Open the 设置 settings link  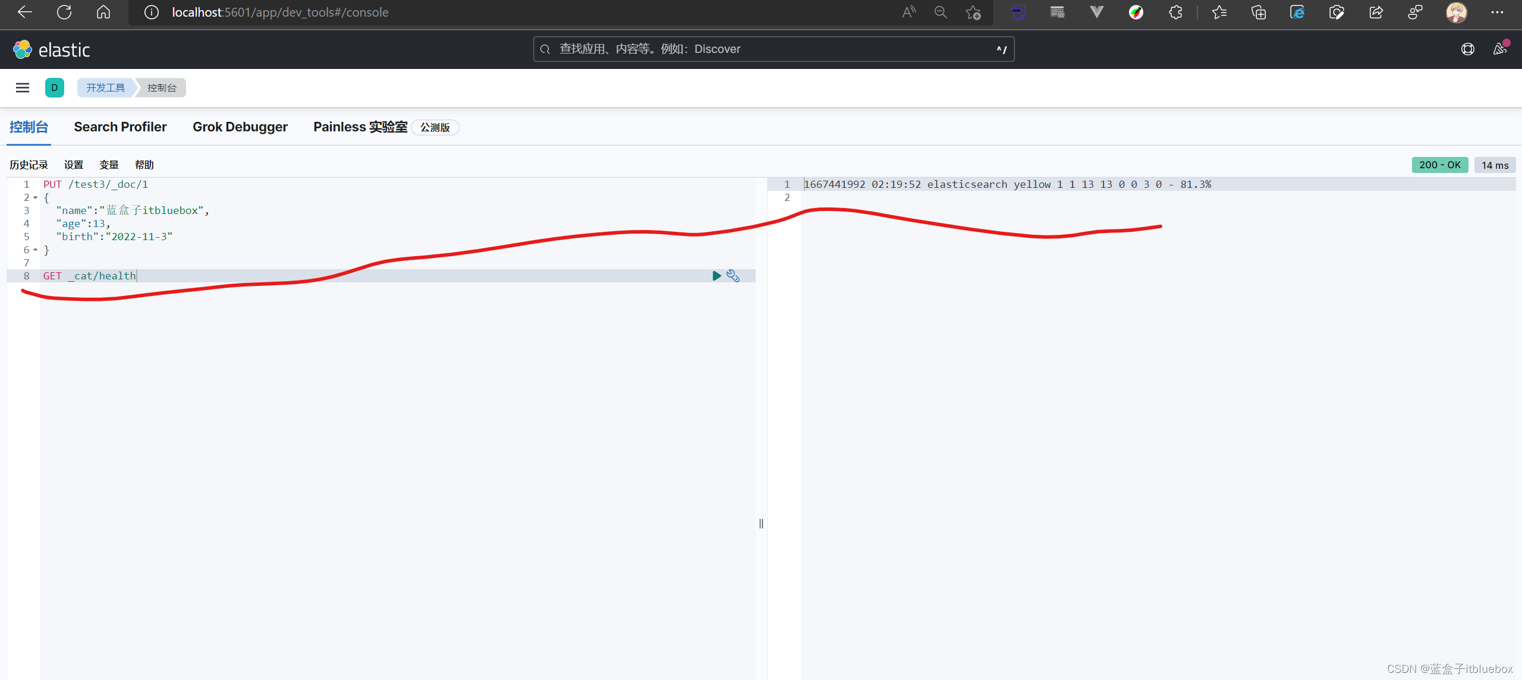74,165
